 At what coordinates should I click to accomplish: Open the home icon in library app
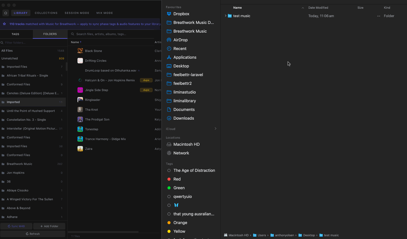coord(6,13)
